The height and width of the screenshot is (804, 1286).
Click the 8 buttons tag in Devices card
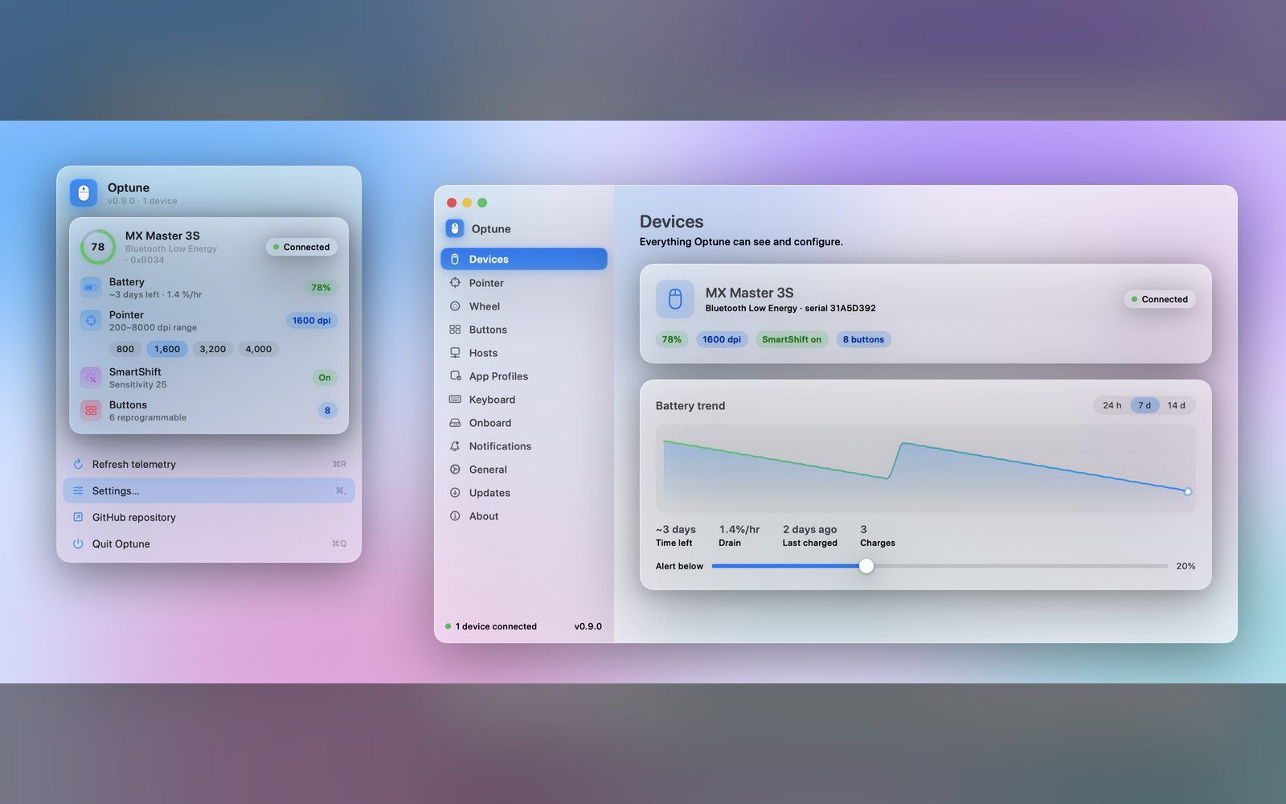[863, 339]
